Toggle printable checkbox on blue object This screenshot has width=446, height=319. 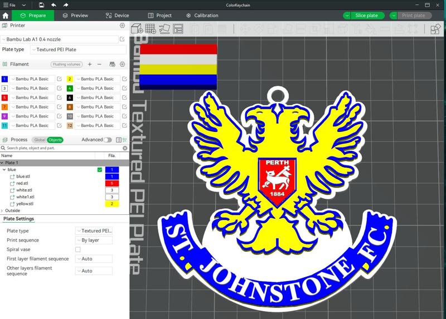pos(100,170)
